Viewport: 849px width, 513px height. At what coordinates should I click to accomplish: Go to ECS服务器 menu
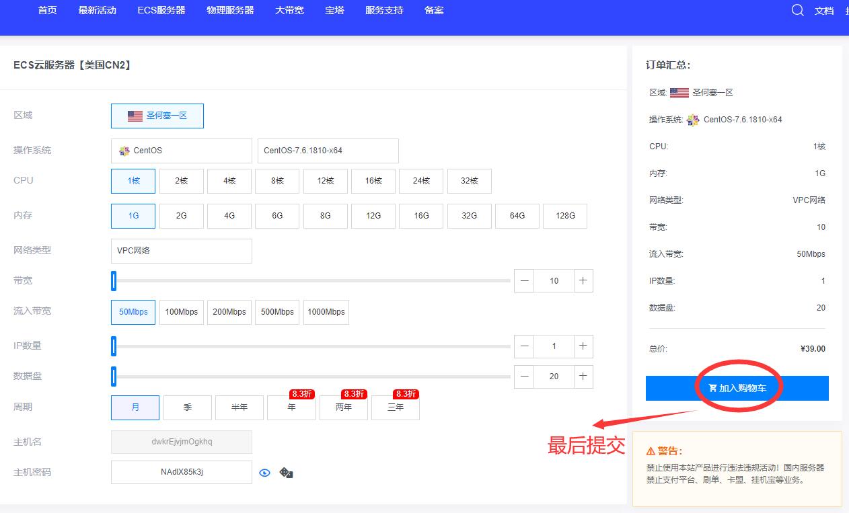(161, 10)
